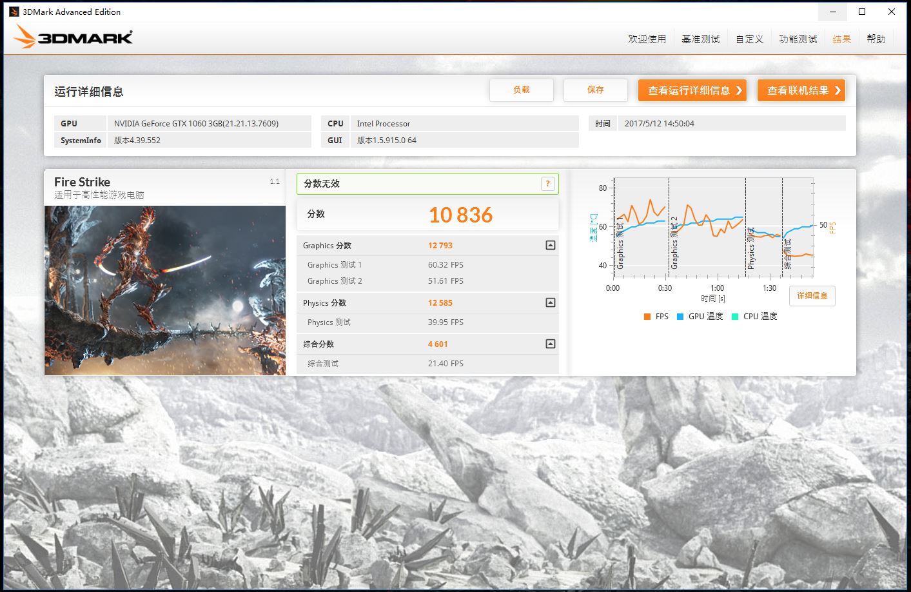
Task: Click the CPU 温度 legend marker
Action: coord(735,316)
